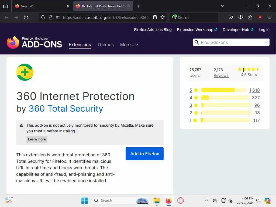The height and width of the screenshot is (207, 276).
Task: Open the 327 four-star reviews count
Action: 256,98
